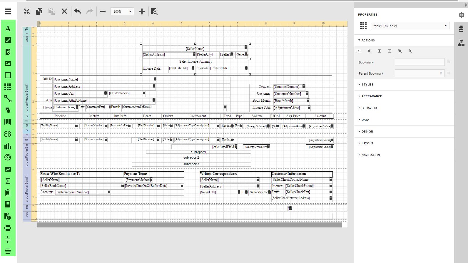Expand the Appearance properties section
Viewport: 468px width, 263px height.
pos(372,96)
